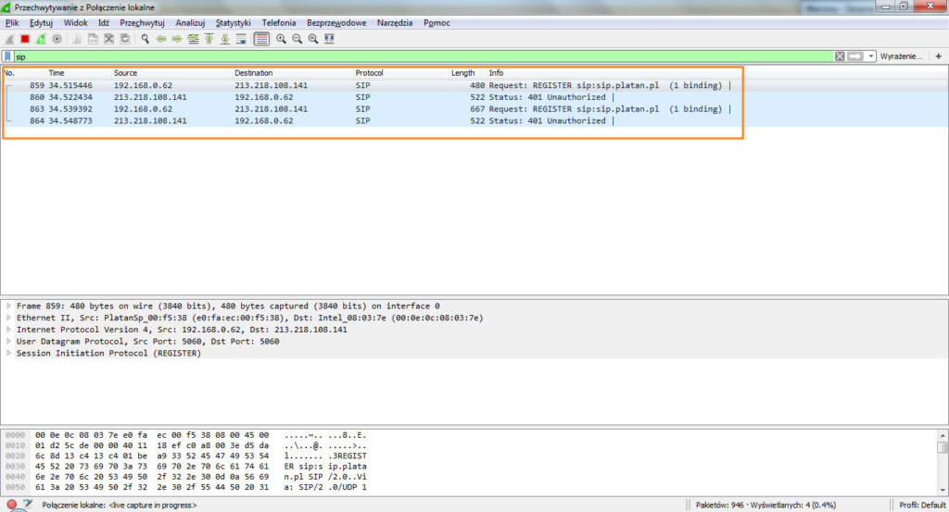
Task: Open the Bezprzewodowe menu
Action: click(336, 23)
